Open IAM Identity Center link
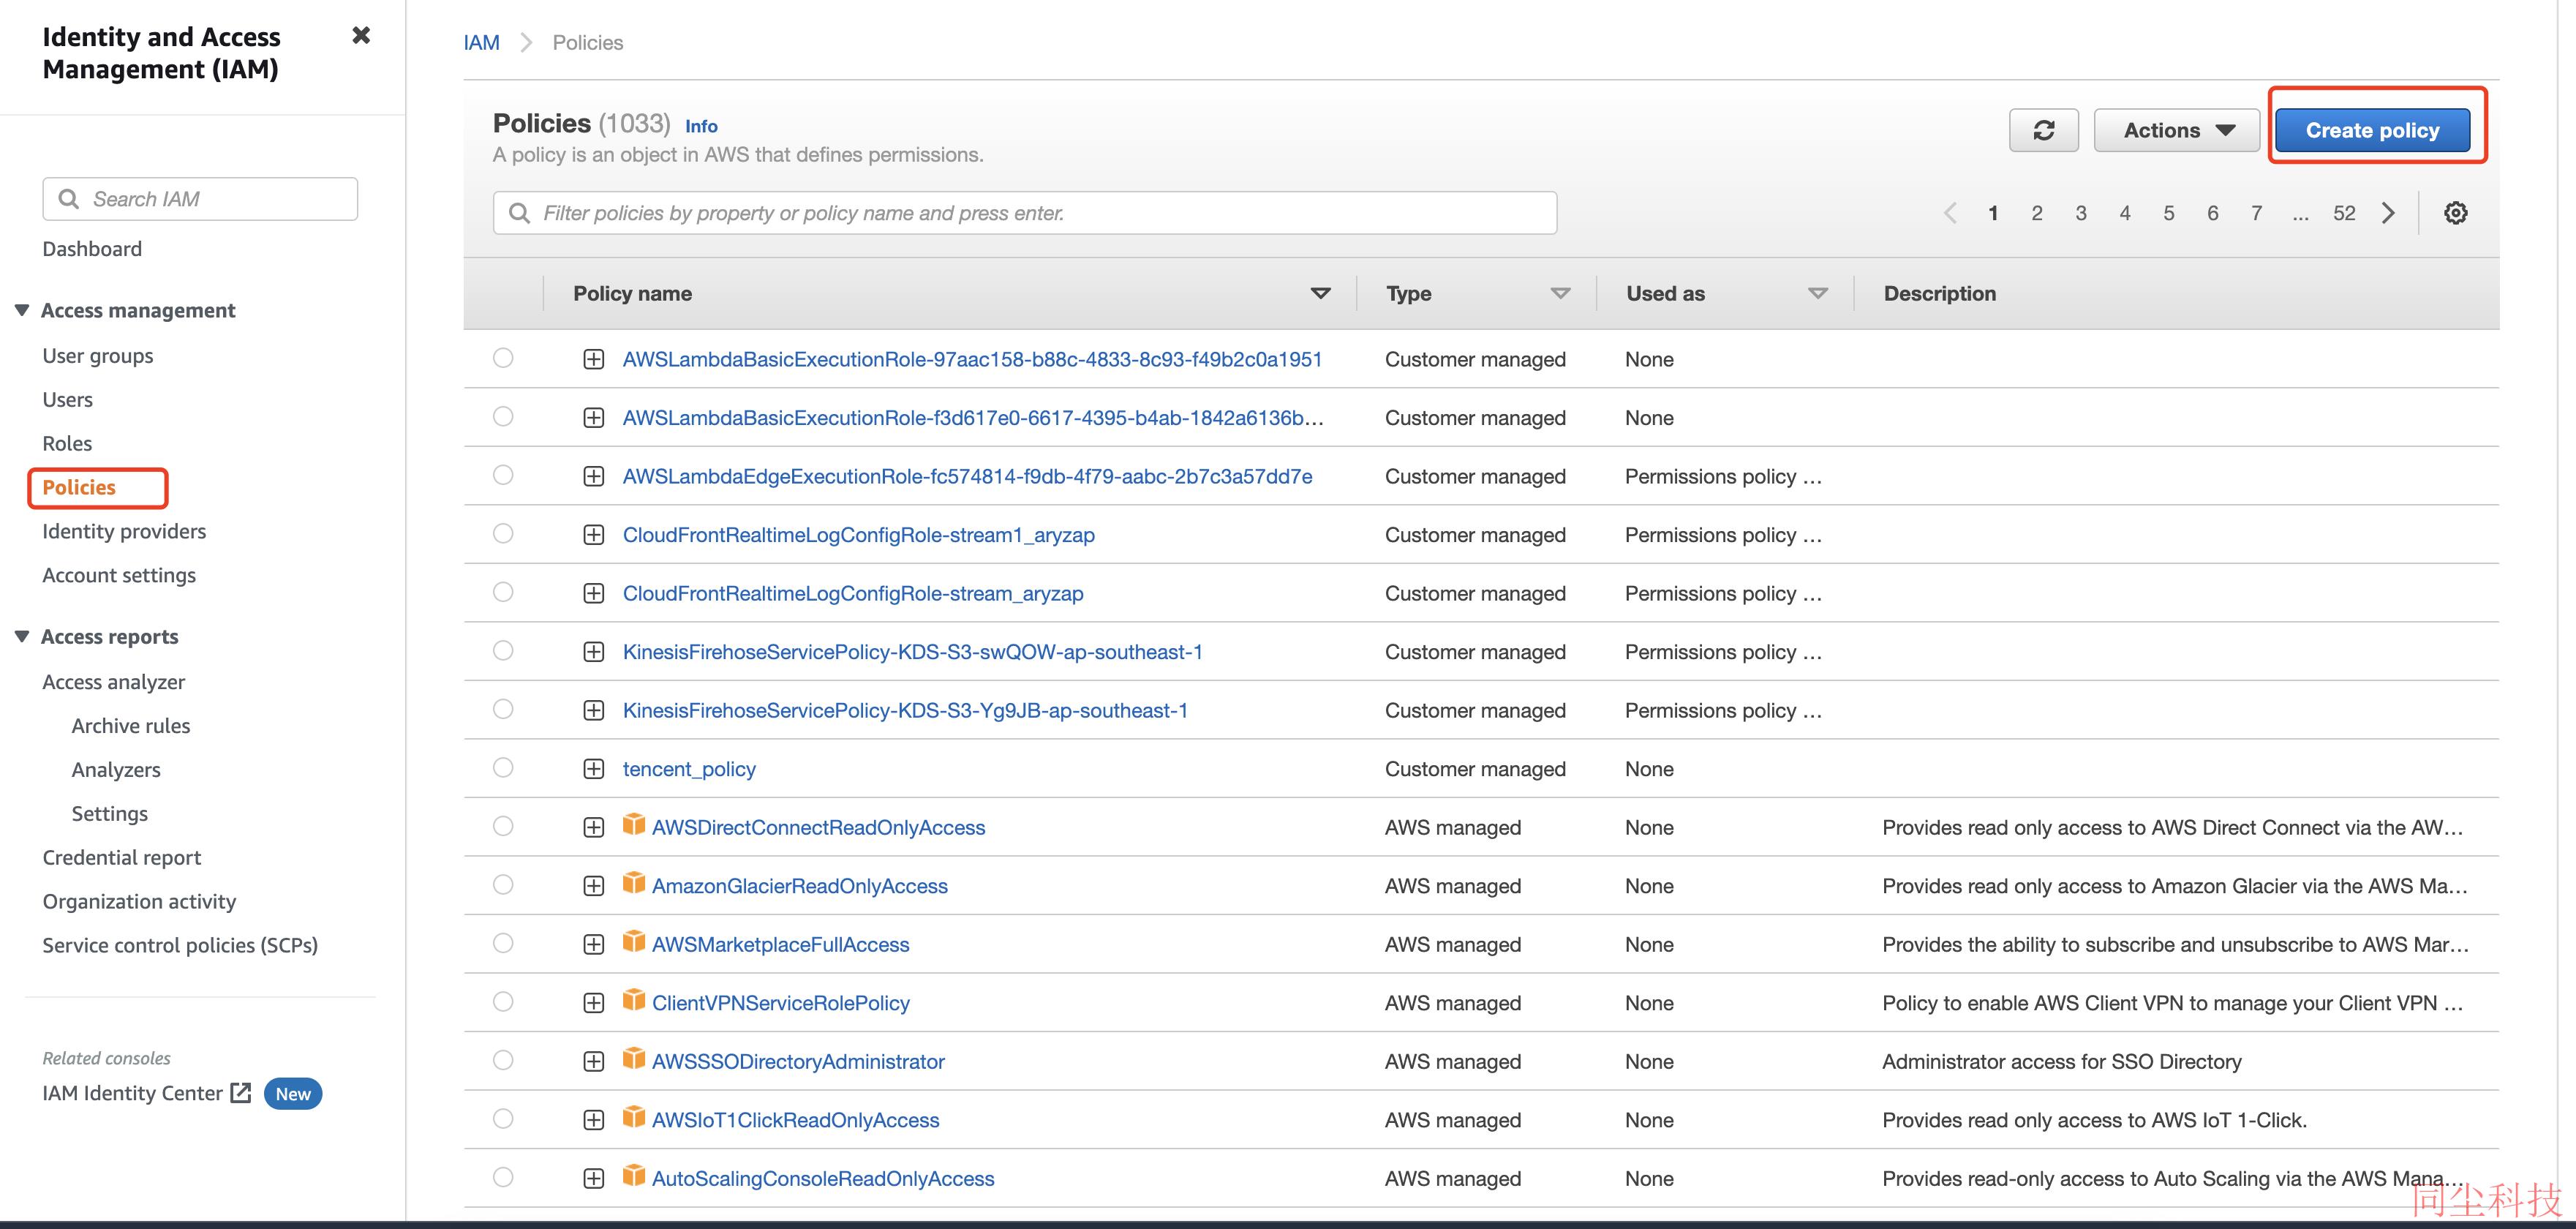Screen dimensions: 2576x1229 [x=132, y=1093]
